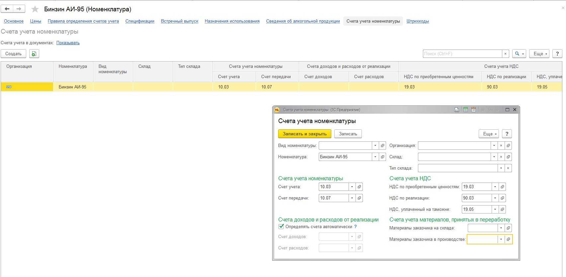
Task: Open Назначения использования tab
Action: click(232, 21)
